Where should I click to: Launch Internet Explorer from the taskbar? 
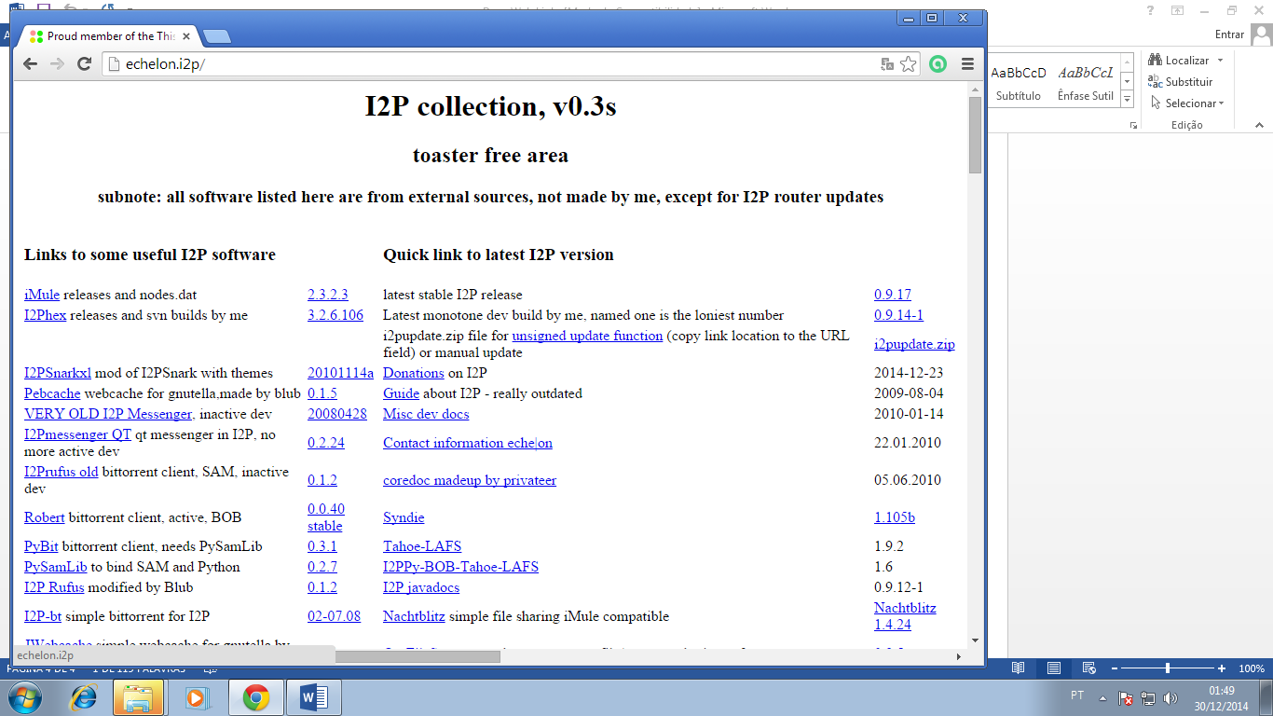point(85,696)
